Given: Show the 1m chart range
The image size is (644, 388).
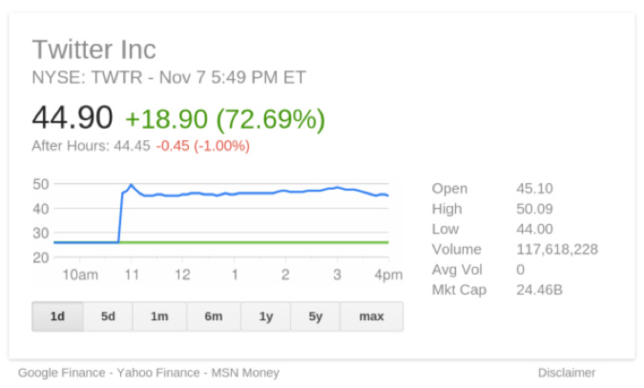Looking at the screenshot, I should pos(157,317).
